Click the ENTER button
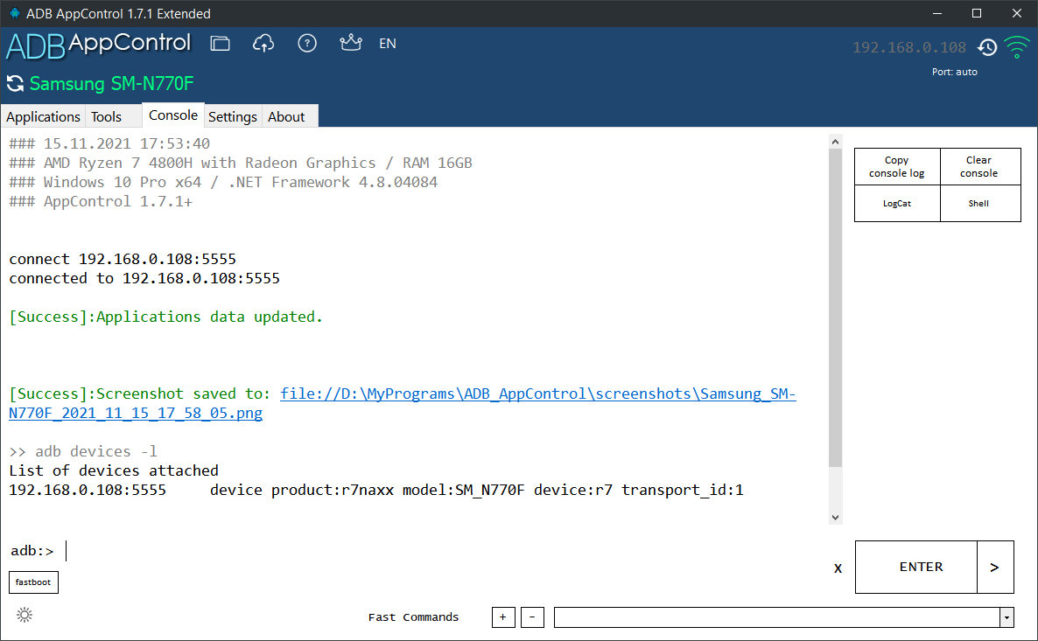The height and width of the screenshot is (641, 1038). (916, 567)
